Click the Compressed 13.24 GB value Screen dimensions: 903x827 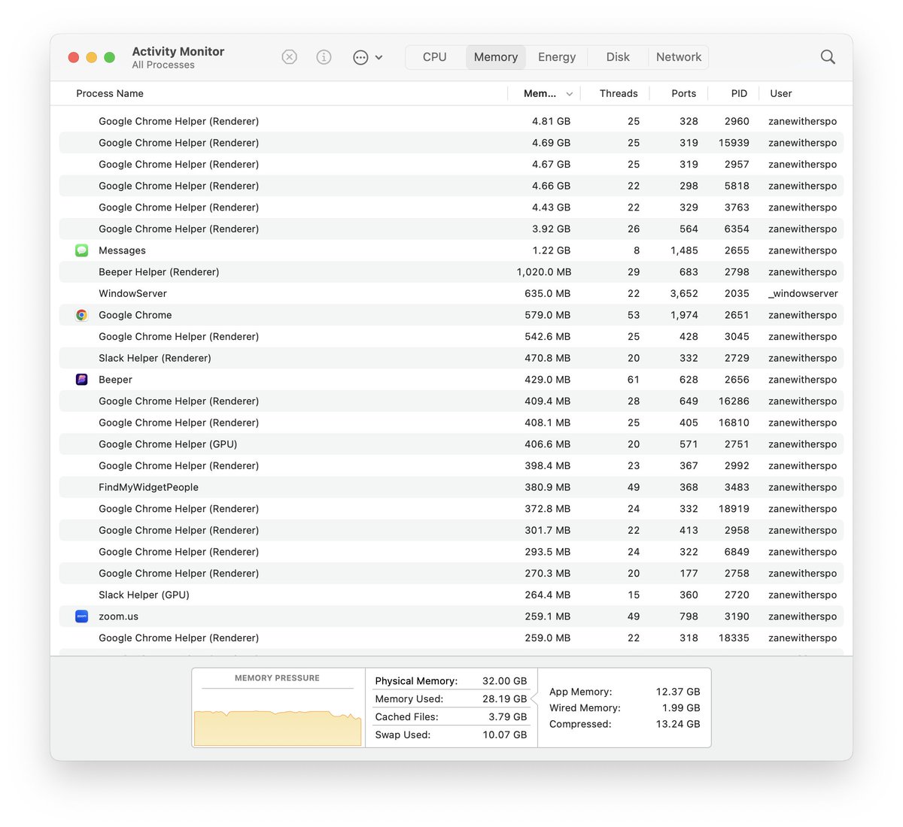pos(678,724)
